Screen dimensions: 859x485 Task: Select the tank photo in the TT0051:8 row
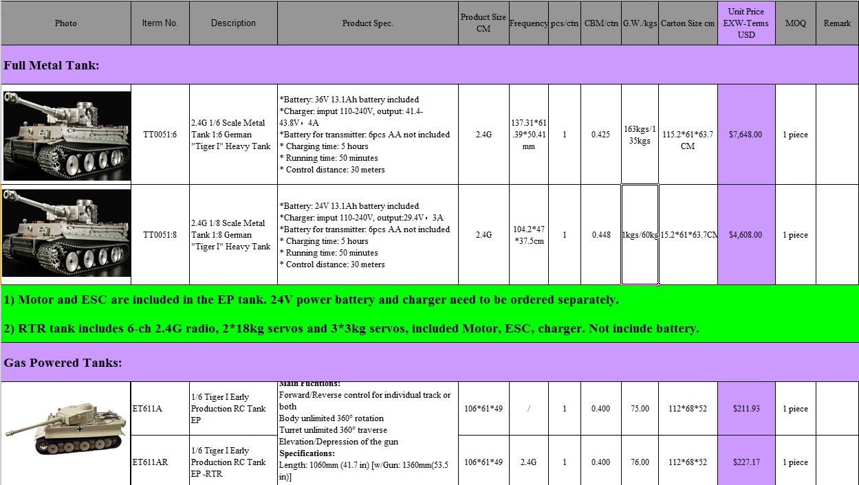pyautogui.click(x=66, y=234)
